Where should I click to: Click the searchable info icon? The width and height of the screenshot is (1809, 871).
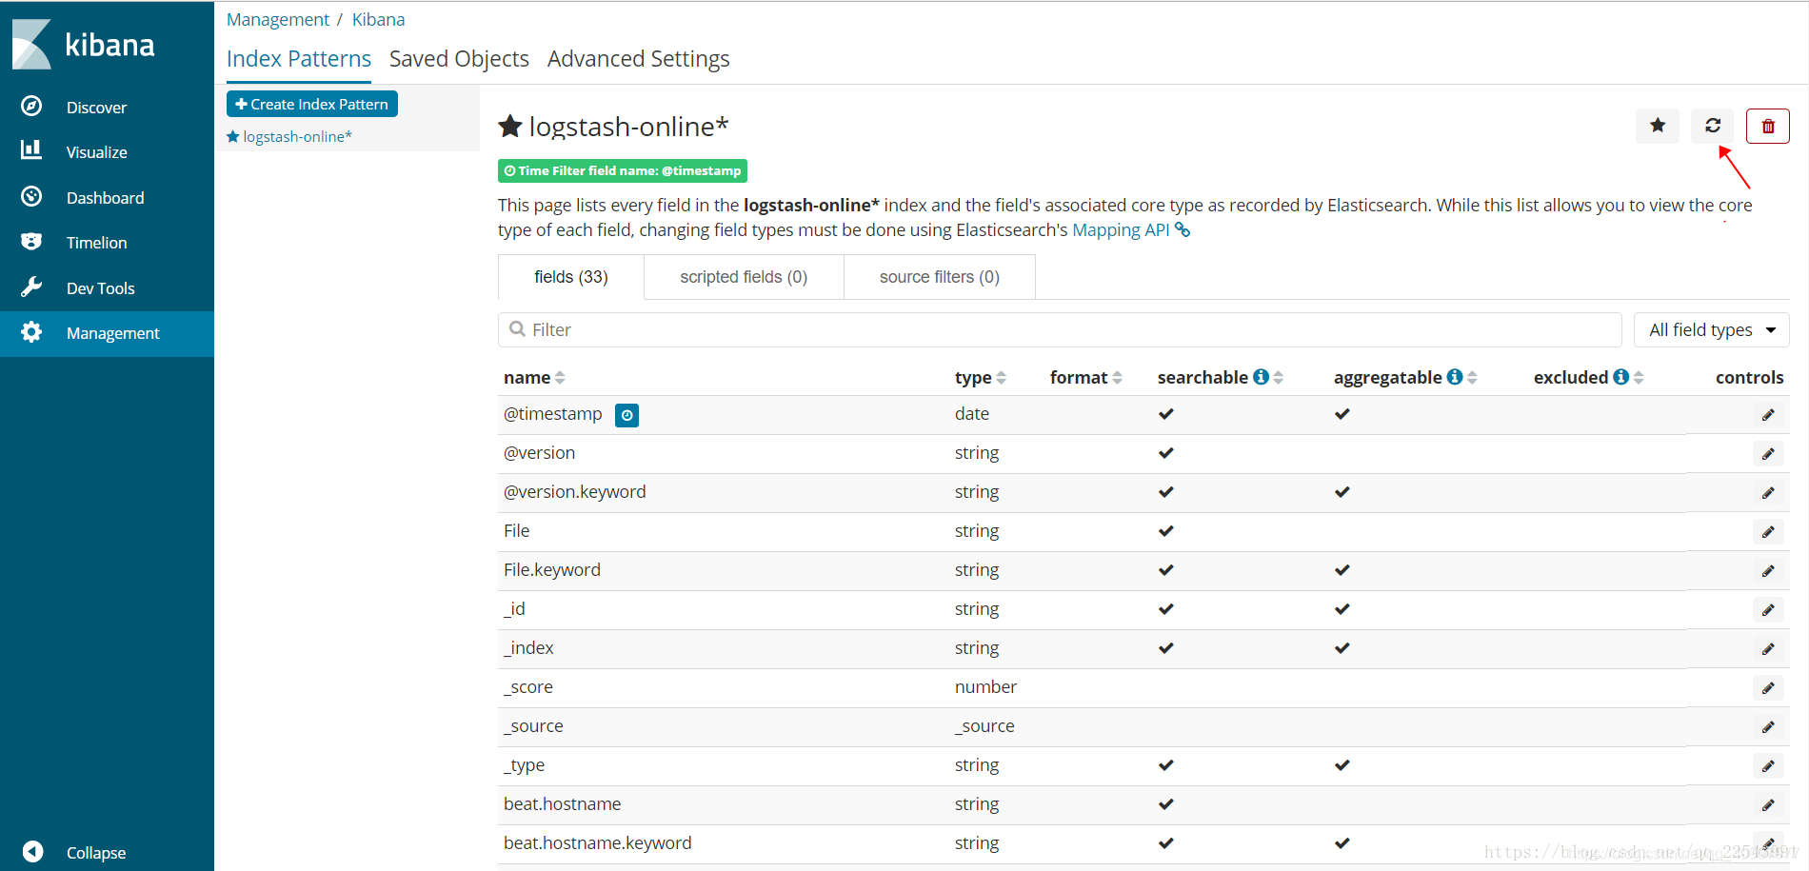[1262, 377]
